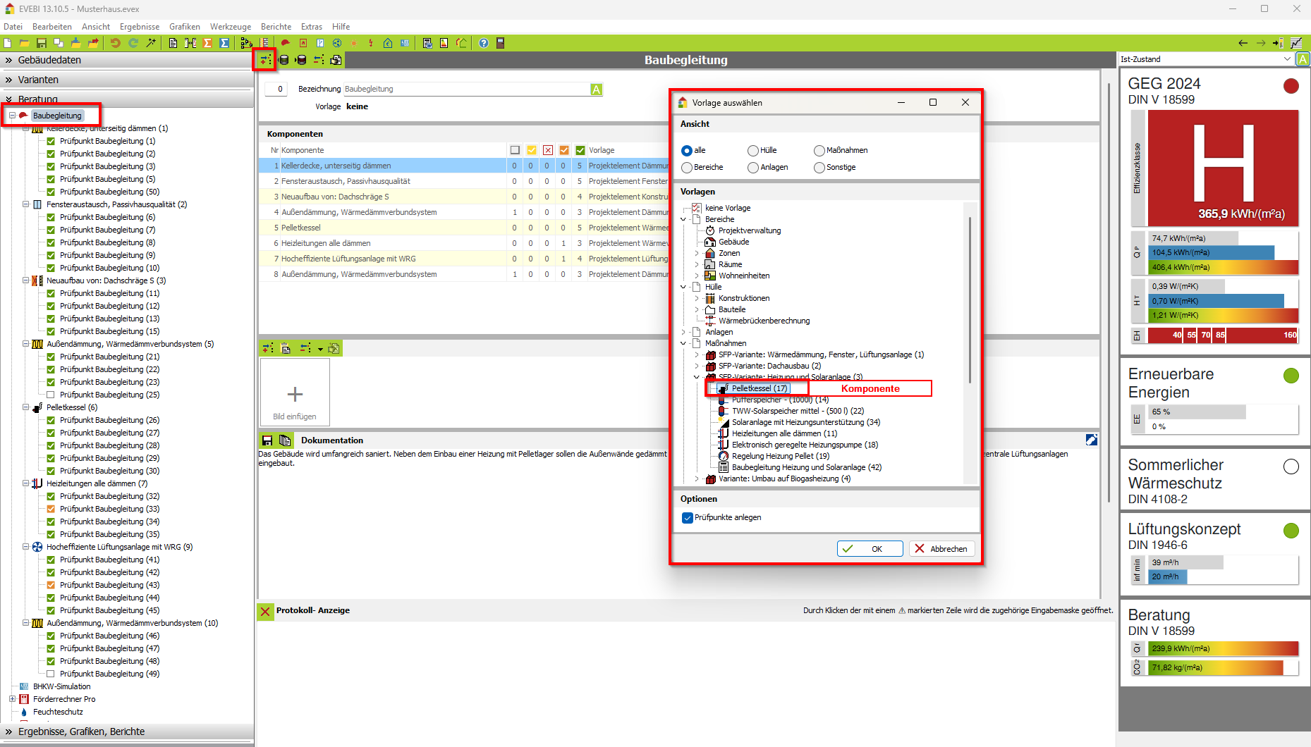Expand the Anlagen node in Vorlagen tree
This screenshot has width=1311, height=747.
point(683,332)
